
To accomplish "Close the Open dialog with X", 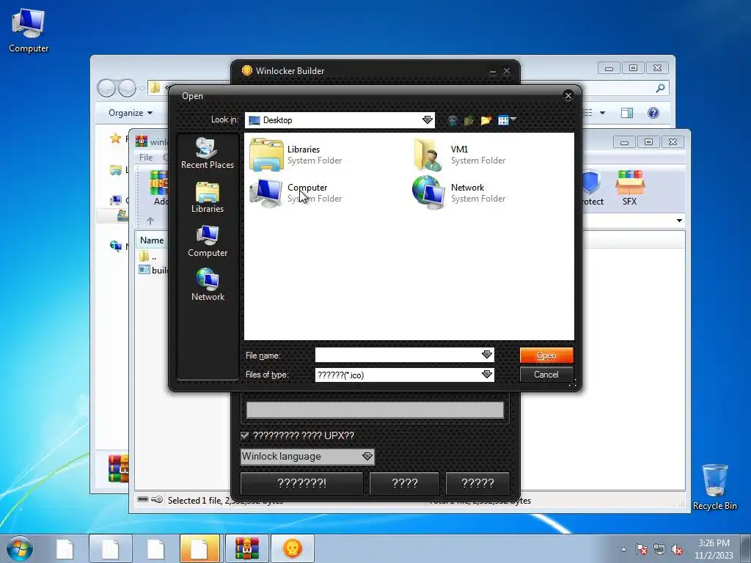I will (568, 96).
